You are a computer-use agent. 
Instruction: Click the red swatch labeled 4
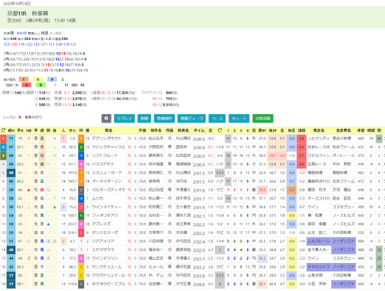coord(26,85)
